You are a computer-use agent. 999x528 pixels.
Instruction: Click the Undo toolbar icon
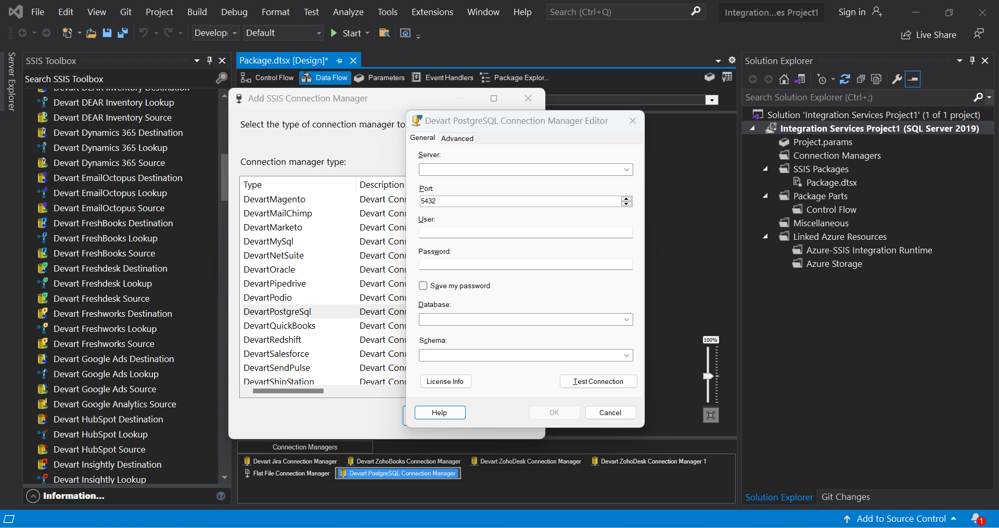143,33
